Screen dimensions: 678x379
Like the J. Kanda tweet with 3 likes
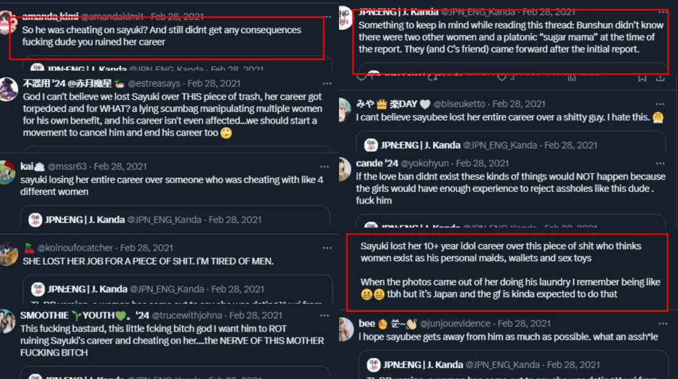(502, 78)
